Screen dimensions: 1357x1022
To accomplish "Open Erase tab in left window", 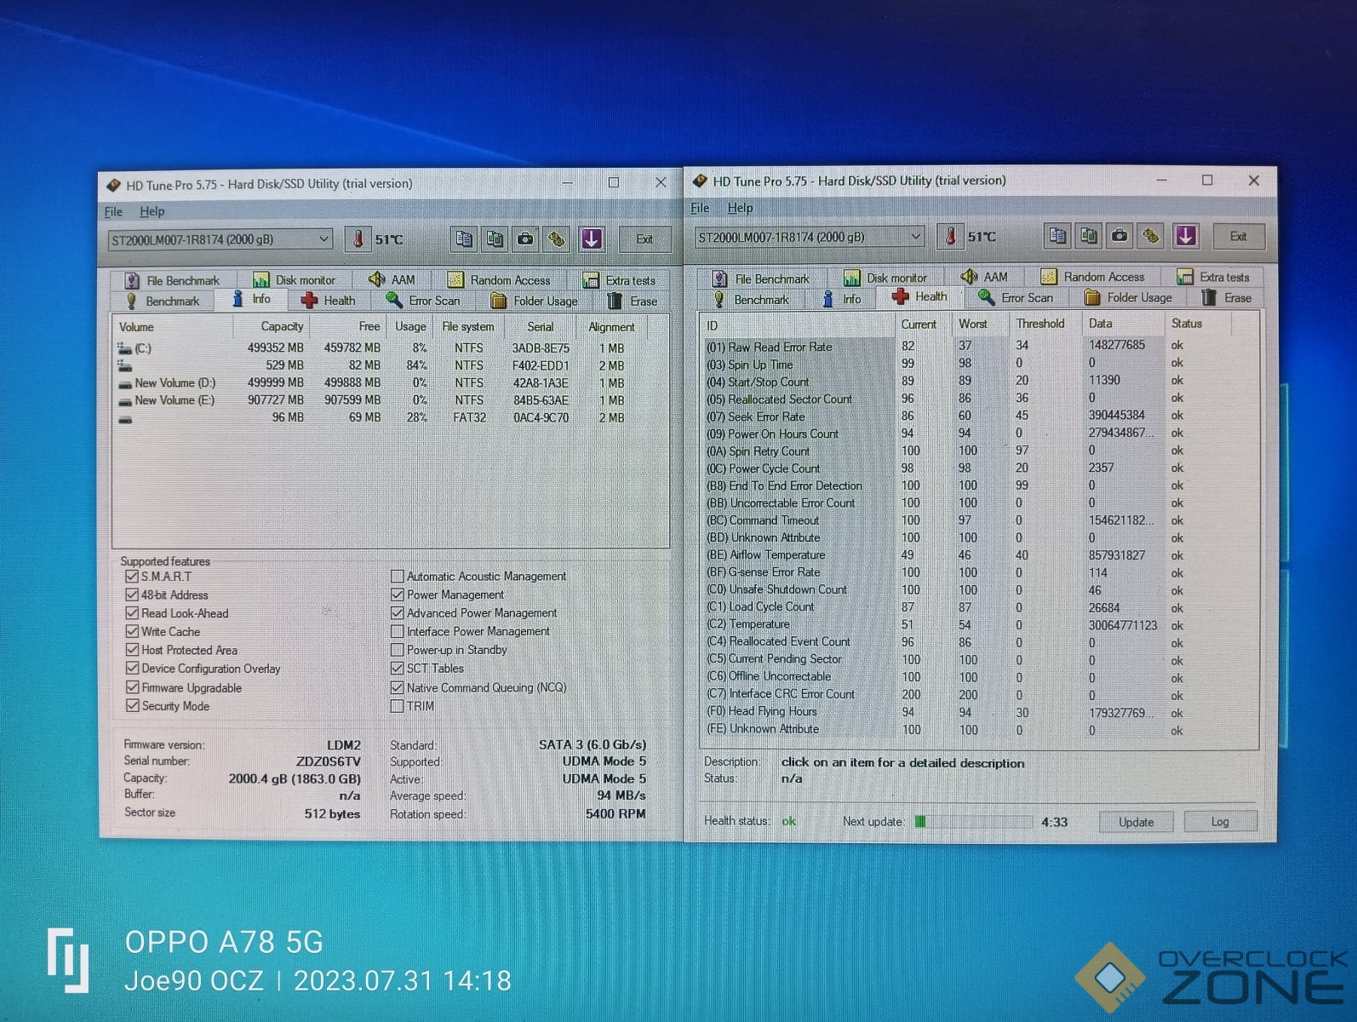I will [632, 301].
